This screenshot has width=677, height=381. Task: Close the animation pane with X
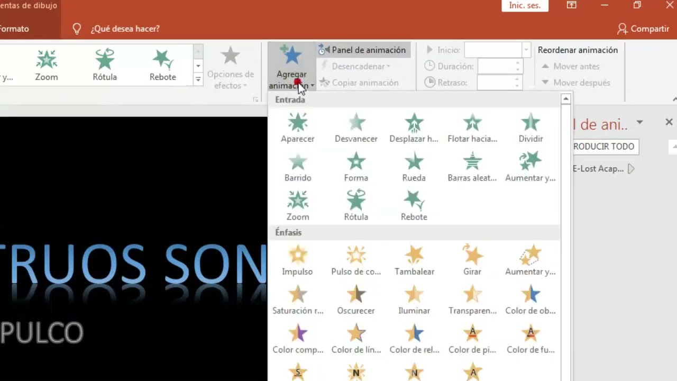pyautogui.click(x=669, y=122)
